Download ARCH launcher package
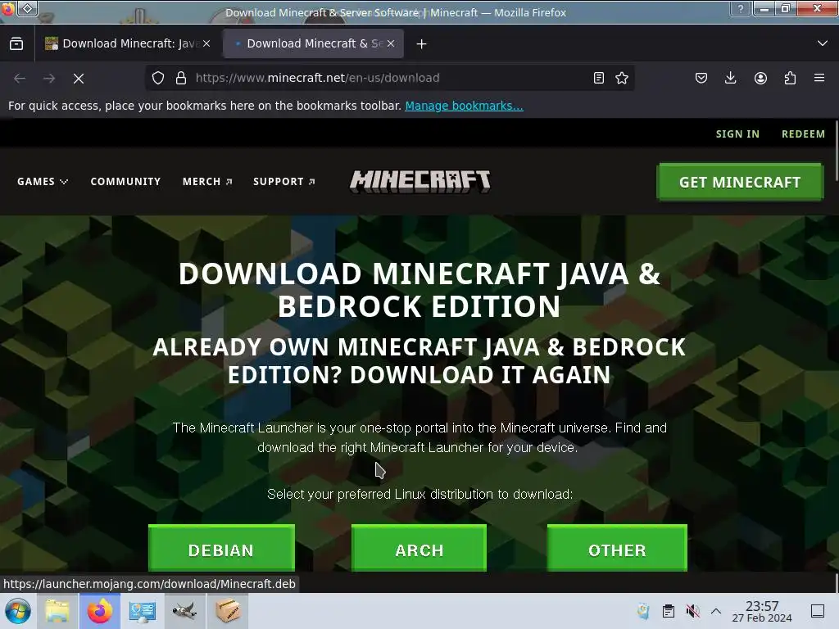This screenshot has width=839, height=629. tap(419, 548)
